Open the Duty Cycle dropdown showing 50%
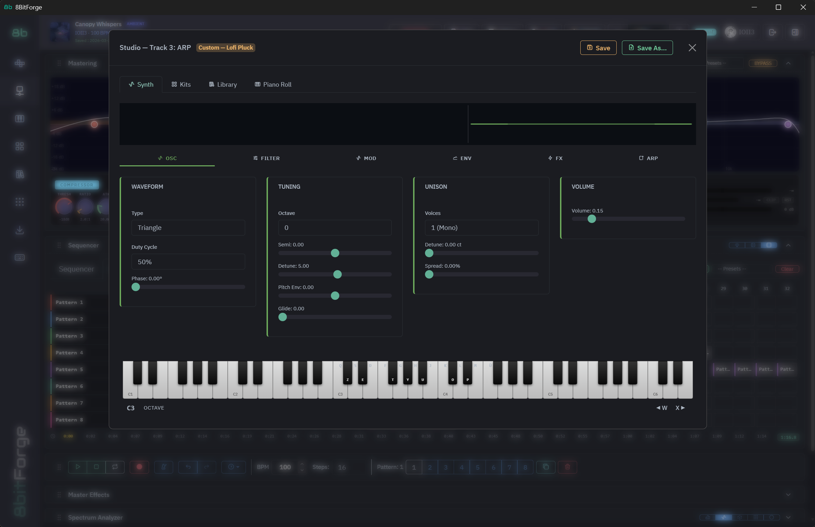This screenshot has height=527, width=815. click(x=188, y=262)
